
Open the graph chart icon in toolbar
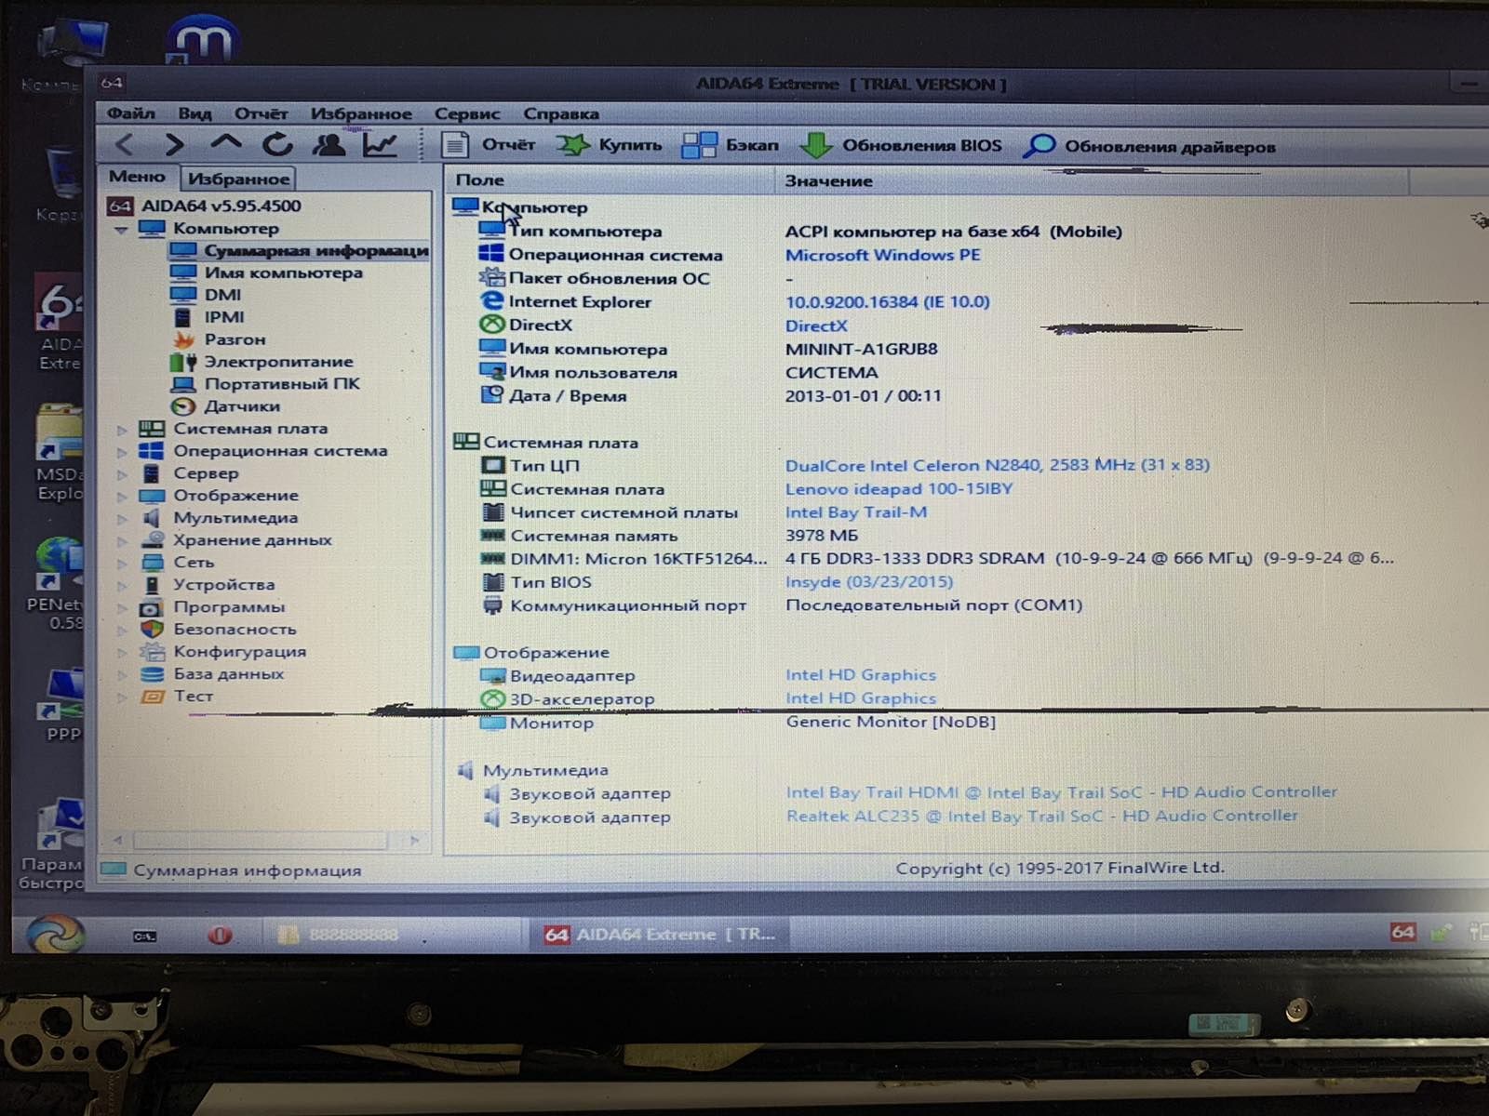(380, 144)
